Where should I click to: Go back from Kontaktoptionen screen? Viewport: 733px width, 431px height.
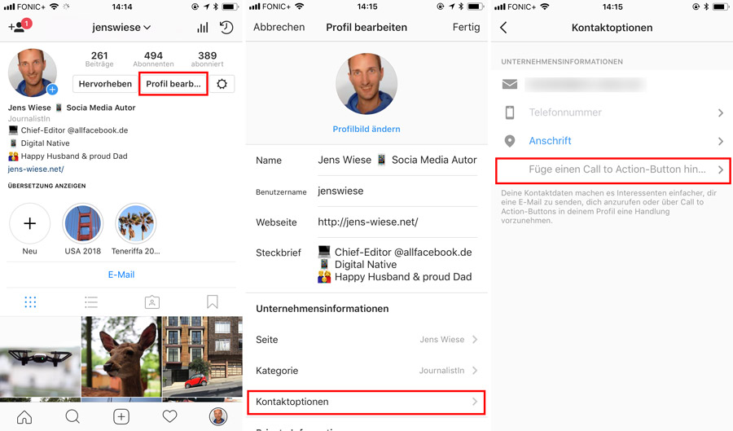pyautogui.click(x=503, y=28)
